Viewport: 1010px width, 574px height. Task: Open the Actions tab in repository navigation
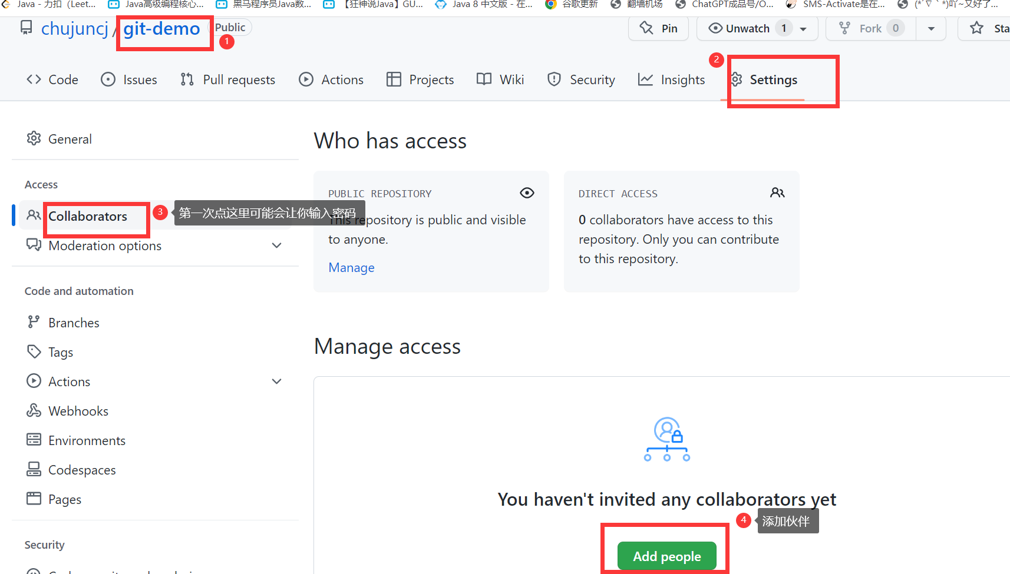pos(331,79)
